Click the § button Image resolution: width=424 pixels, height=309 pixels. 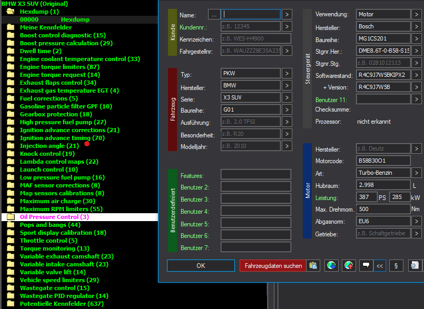[x=396, y=266]
